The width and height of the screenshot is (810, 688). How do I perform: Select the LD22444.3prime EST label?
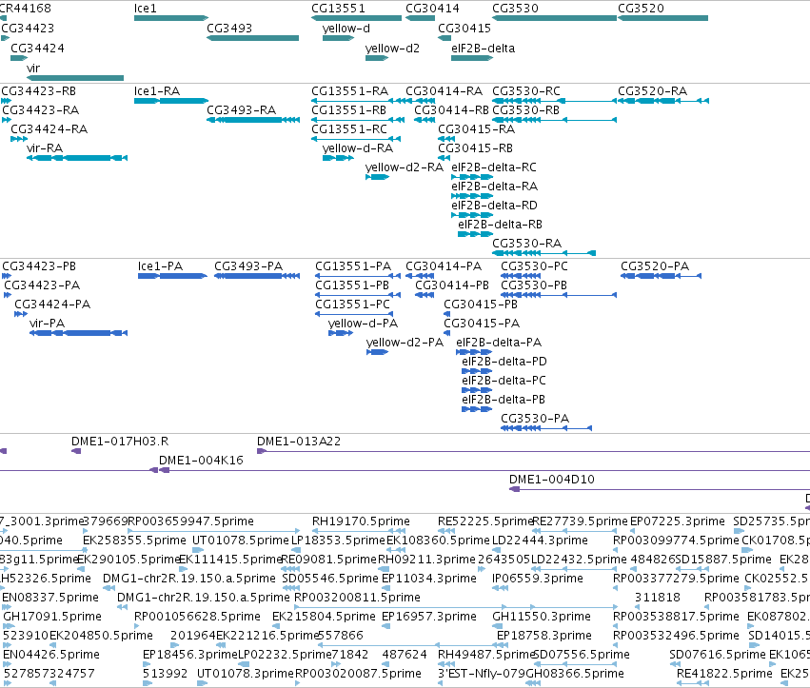[x=540, y=541]
